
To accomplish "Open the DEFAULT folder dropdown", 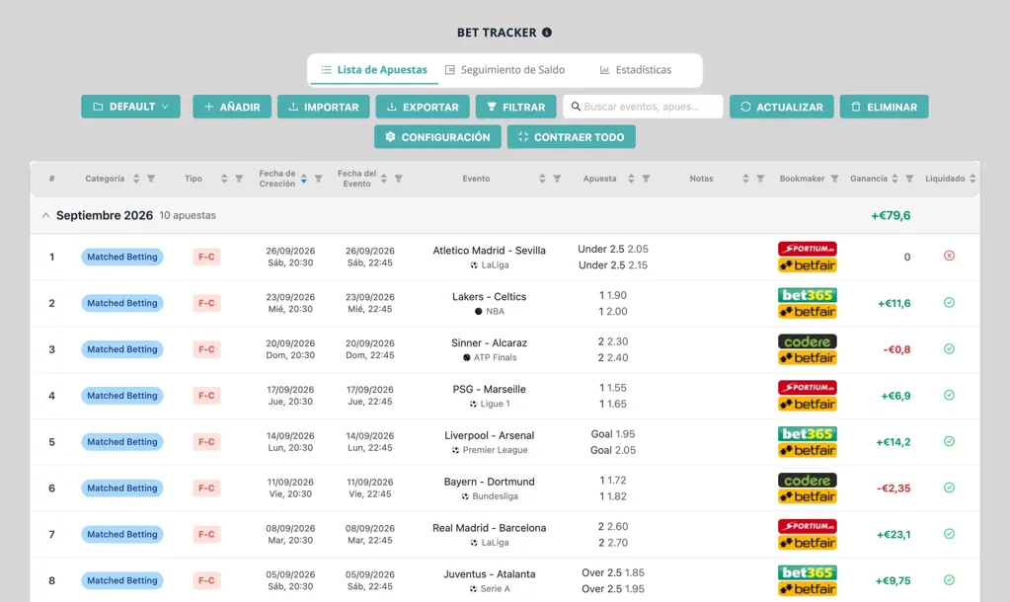I will point(130,107).
